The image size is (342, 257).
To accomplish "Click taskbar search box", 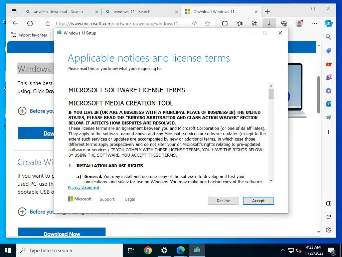I will [x=69, y=250].
